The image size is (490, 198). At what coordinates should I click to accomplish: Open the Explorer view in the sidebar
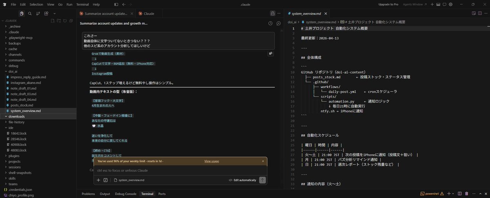(x=22, y=13)
